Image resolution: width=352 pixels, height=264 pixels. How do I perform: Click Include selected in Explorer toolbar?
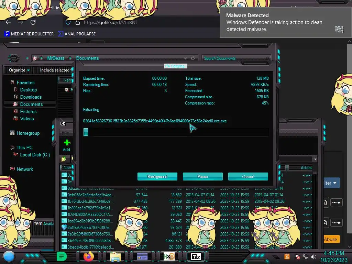pos(56,70)
